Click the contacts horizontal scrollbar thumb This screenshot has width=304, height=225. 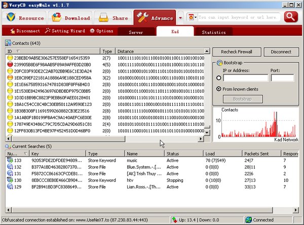tap(68, 139)
